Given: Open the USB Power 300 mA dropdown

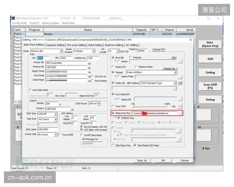Looking at the screenshot, I should (99, 103).
